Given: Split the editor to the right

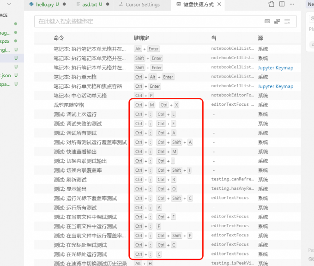Looking at the screenshot, I should click(282, 4).
